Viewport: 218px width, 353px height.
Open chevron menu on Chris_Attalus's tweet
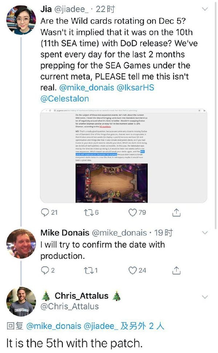click(205, 296)
